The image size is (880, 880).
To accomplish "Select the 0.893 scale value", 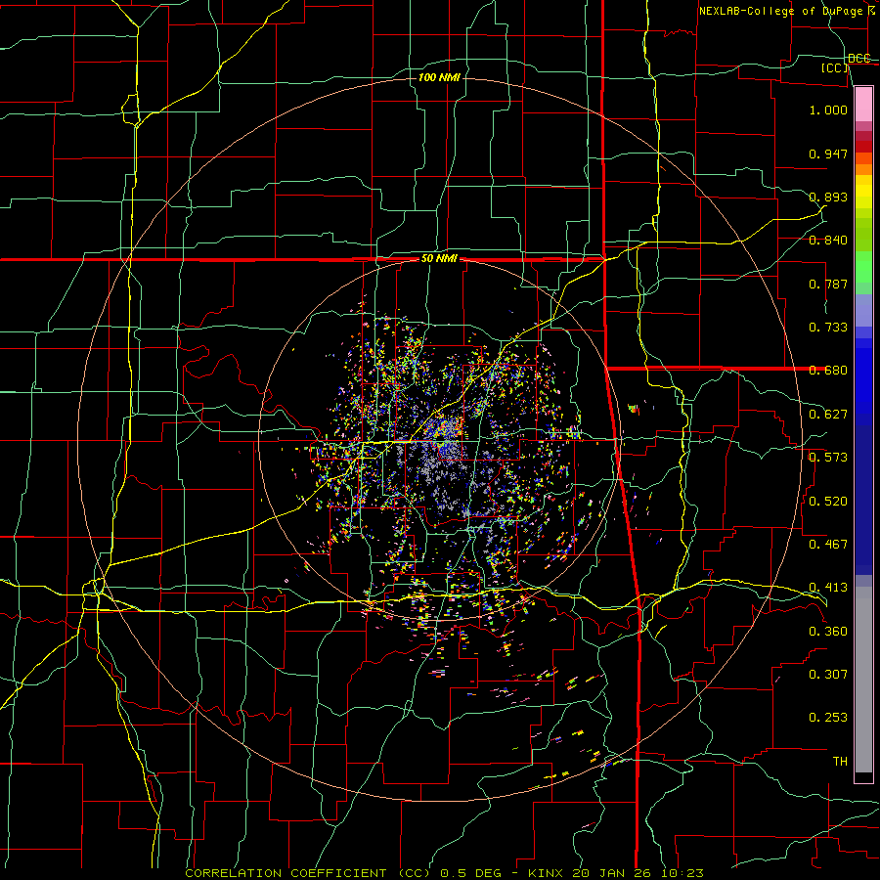I will pyautogui.click(x=828, y=197).
